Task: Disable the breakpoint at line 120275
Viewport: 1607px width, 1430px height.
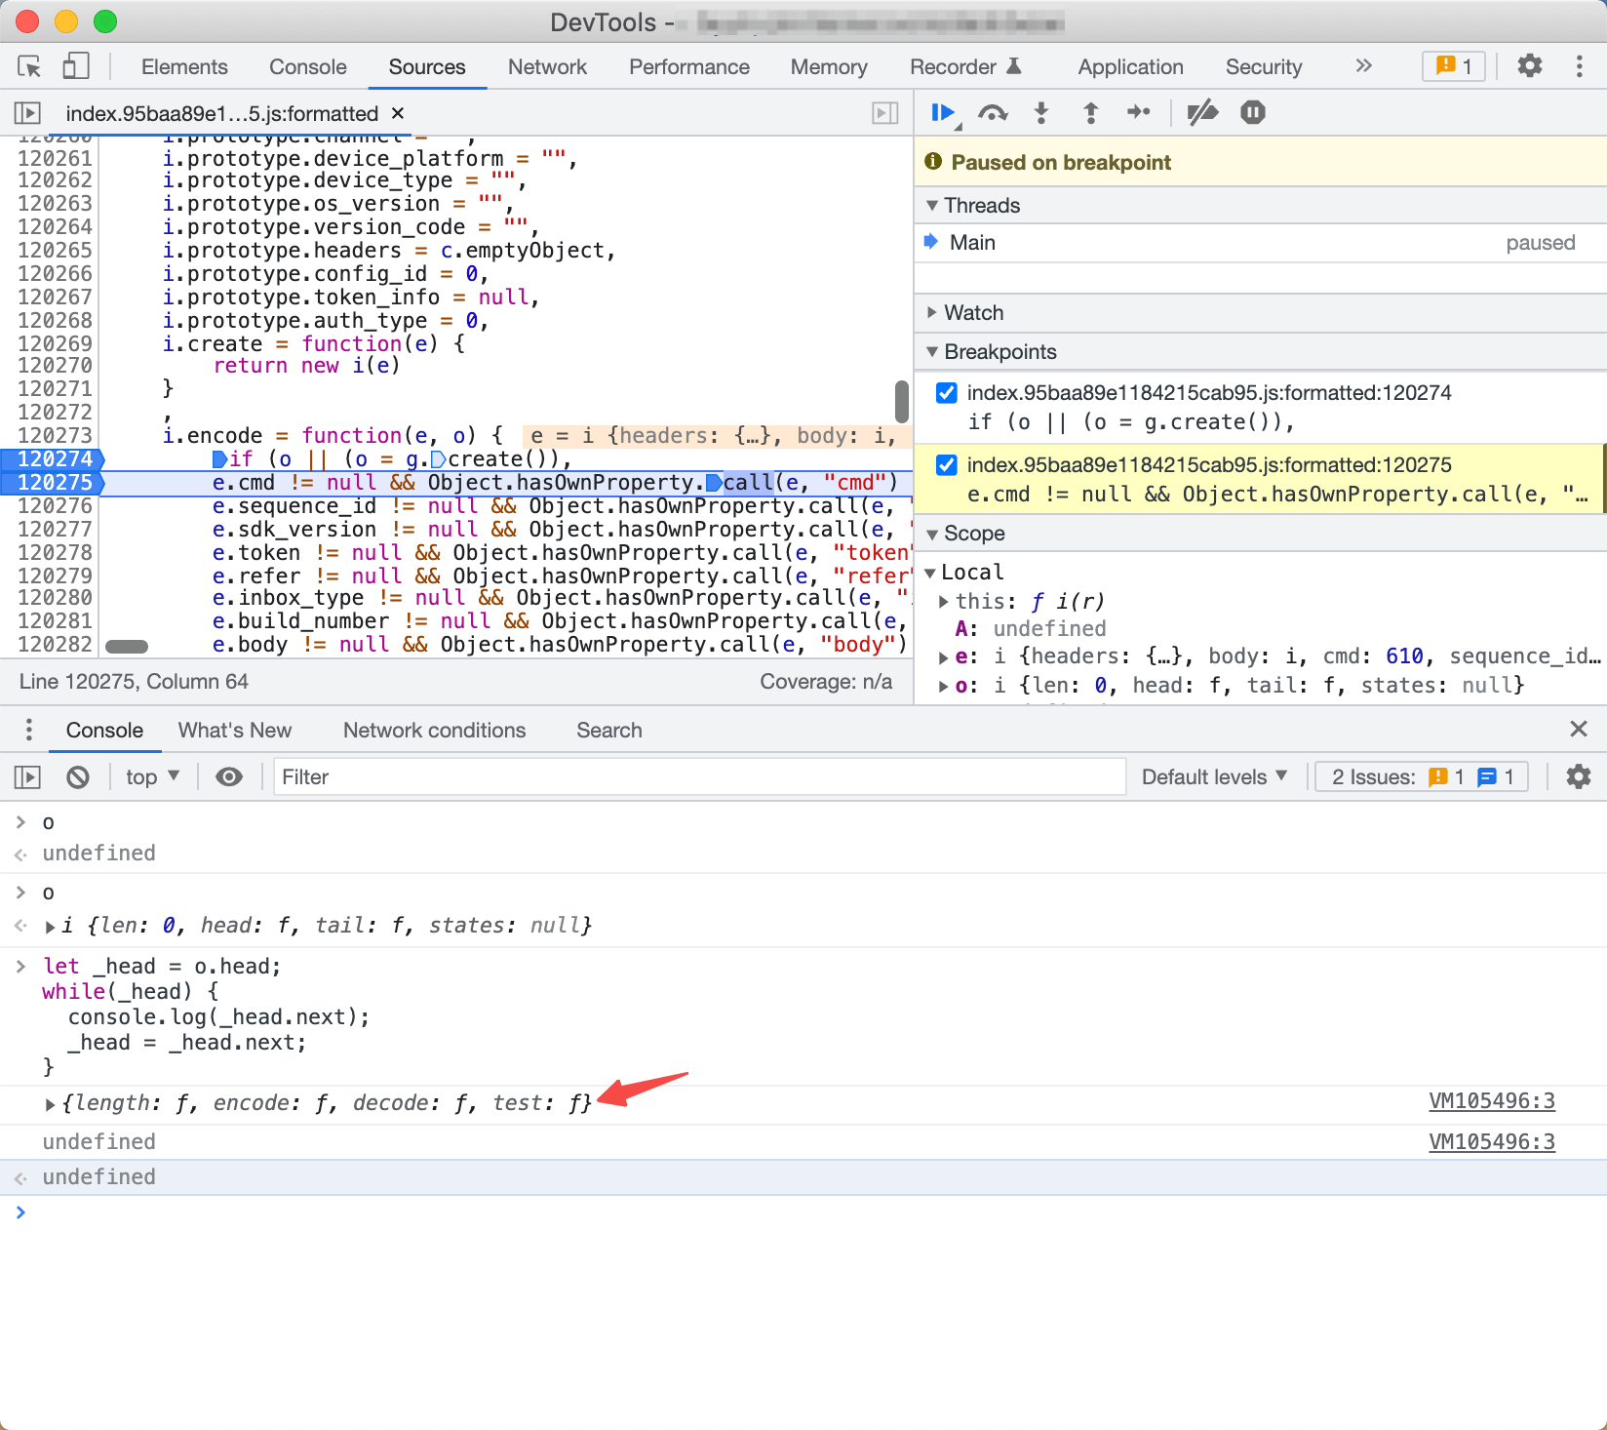Action: (946, 465)
